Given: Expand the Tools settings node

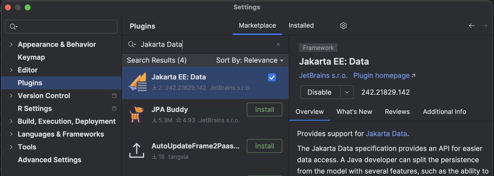Looking at the screenshot, I should click(x=11, y=147).
